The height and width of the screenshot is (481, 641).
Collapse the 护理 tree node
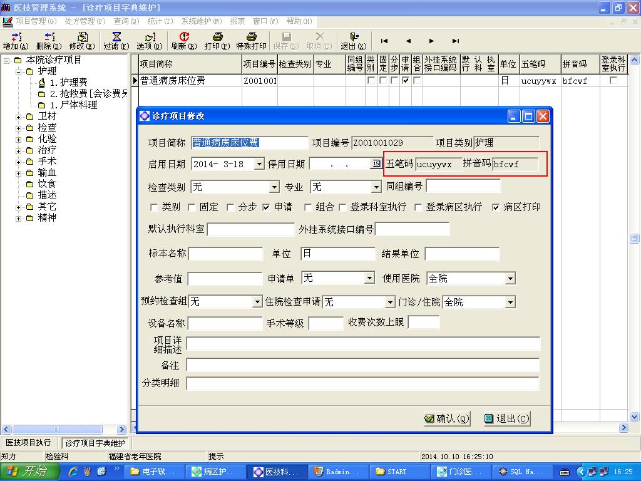pyautogui.click(x=18, y=72)
